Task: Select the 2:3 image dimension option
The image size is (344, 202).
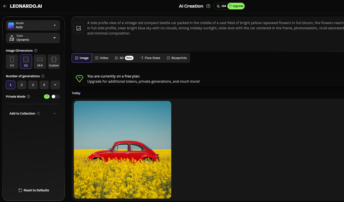Action: 12,61
